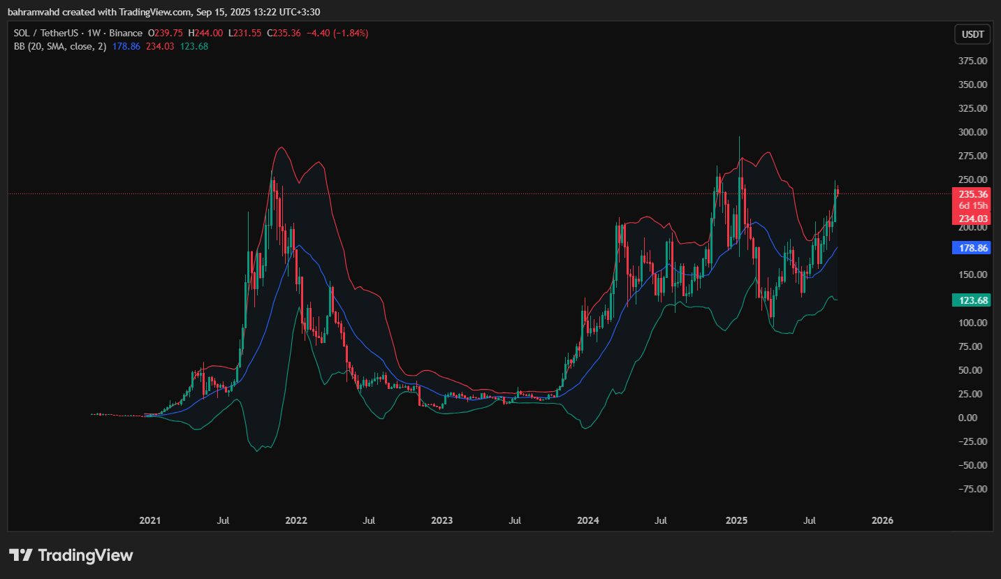Click the 2021 label on time axis
Viewport: 1001px width, 579px height.
(149, 520)
